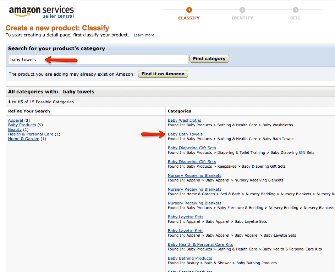Click the Found In path for Beauty > Bath & Shower

(x=222, y=263)
